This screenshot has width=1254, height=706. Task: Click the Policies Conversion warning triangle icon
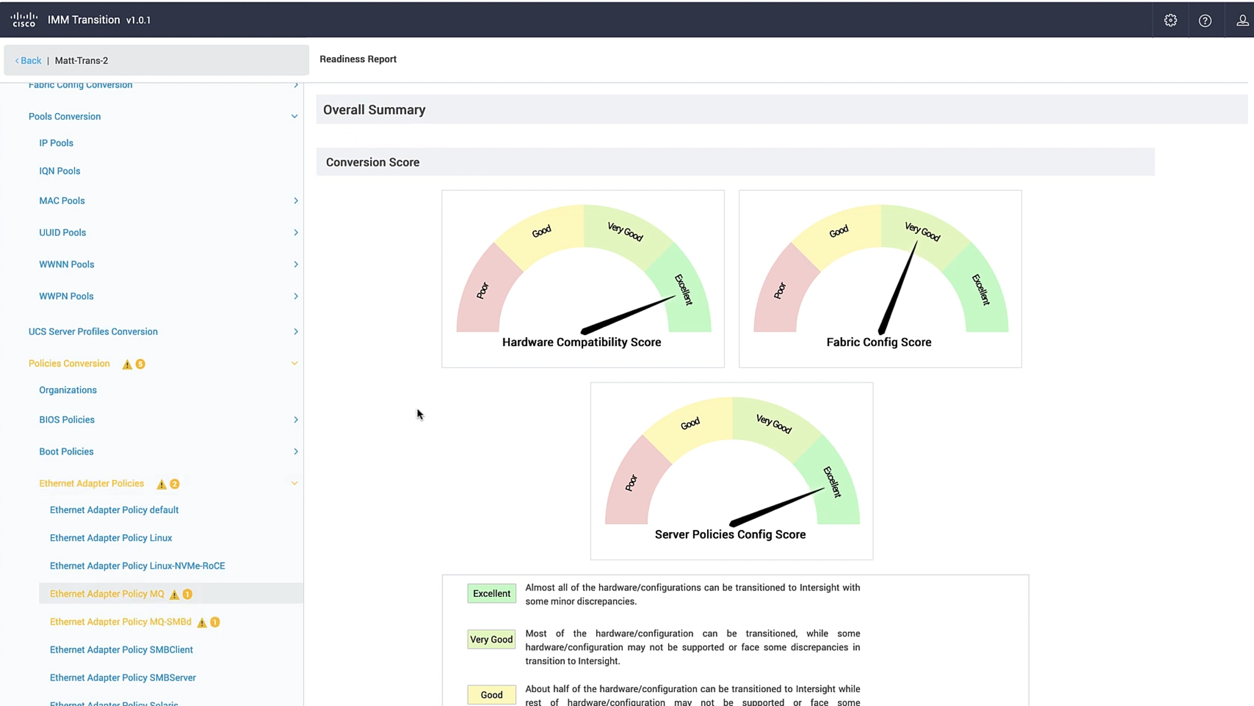tap(127, 364)
